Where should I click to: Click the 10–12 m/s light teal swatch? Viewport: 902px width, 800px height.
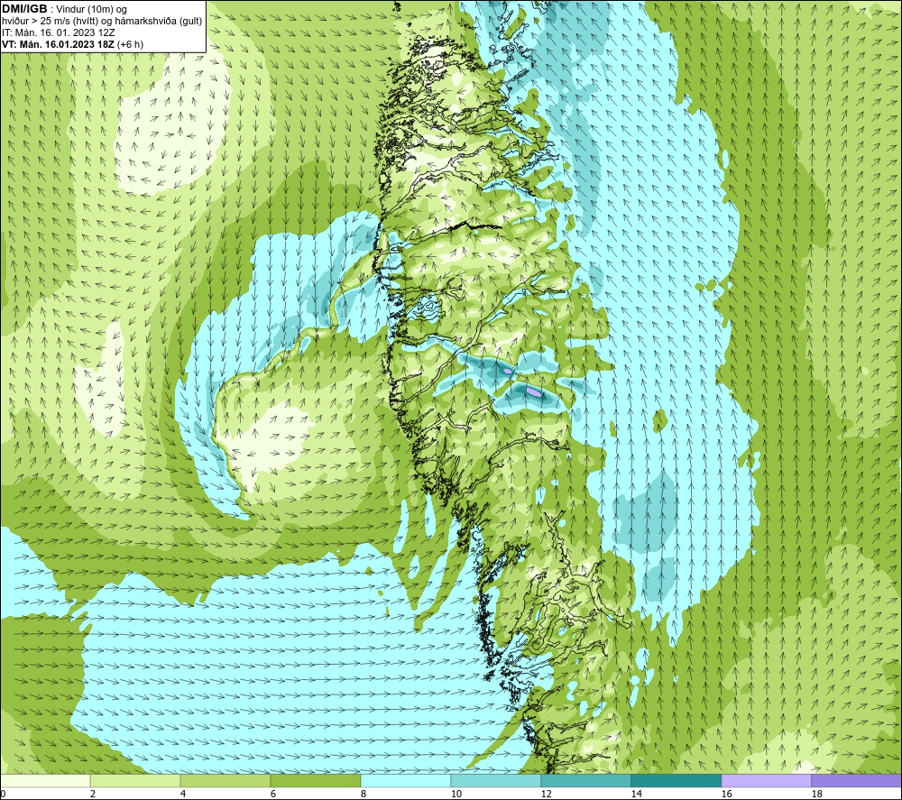[495, 780]
